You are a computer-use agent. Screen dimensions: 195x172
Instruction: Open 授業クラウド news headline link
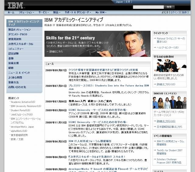click(103, 70)
